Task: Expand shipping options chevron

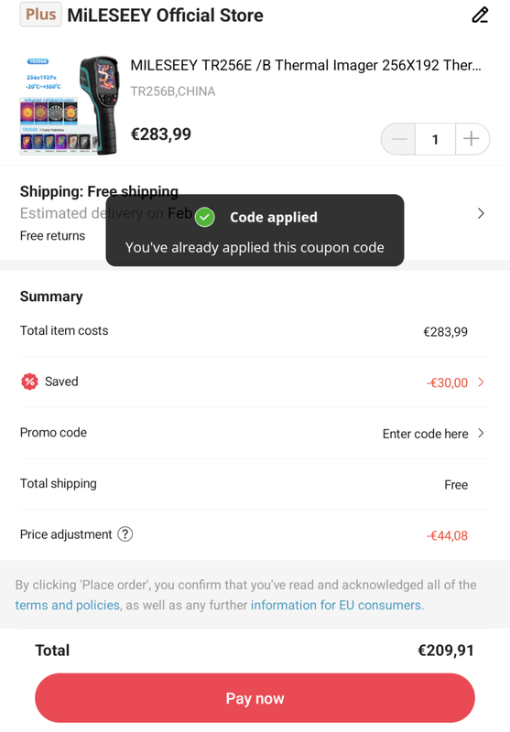Action: 481,213
